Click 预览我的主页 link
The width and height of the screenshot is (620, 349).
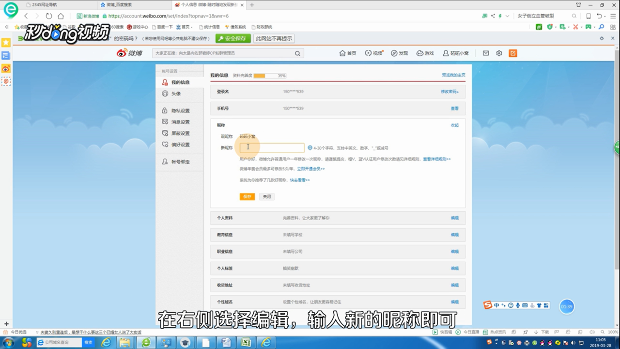pyautogui.click(x=453, y=75)
